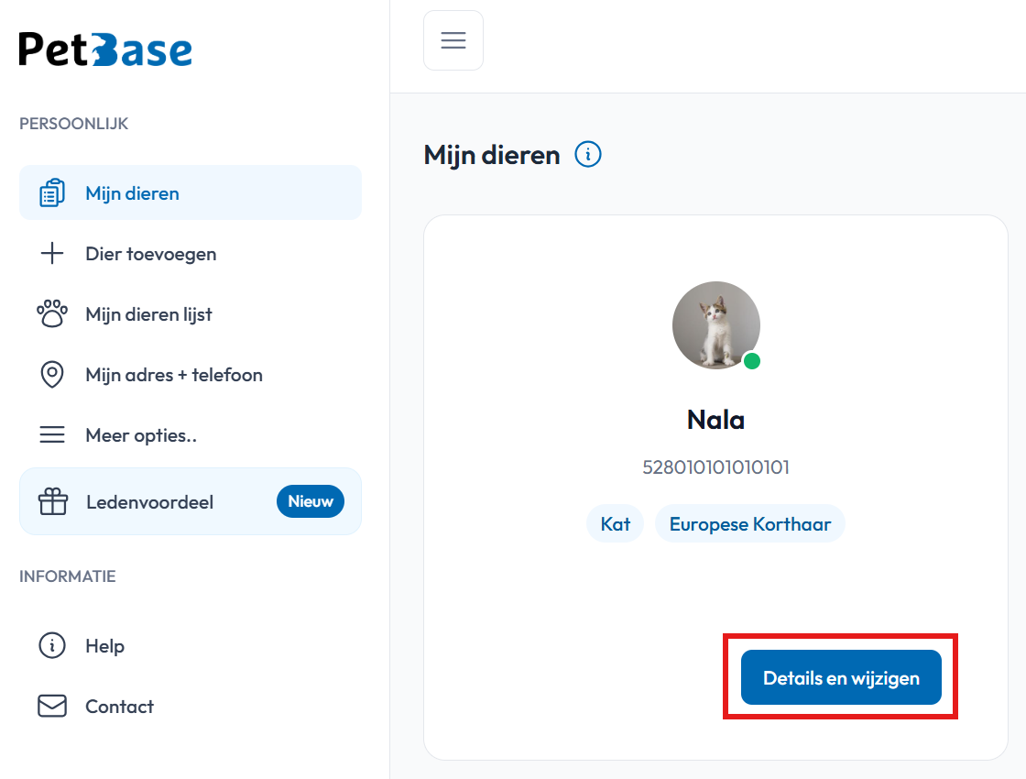
Task: Click the clipboard icon beside Mijn dieren
Action: click(52, 193)
